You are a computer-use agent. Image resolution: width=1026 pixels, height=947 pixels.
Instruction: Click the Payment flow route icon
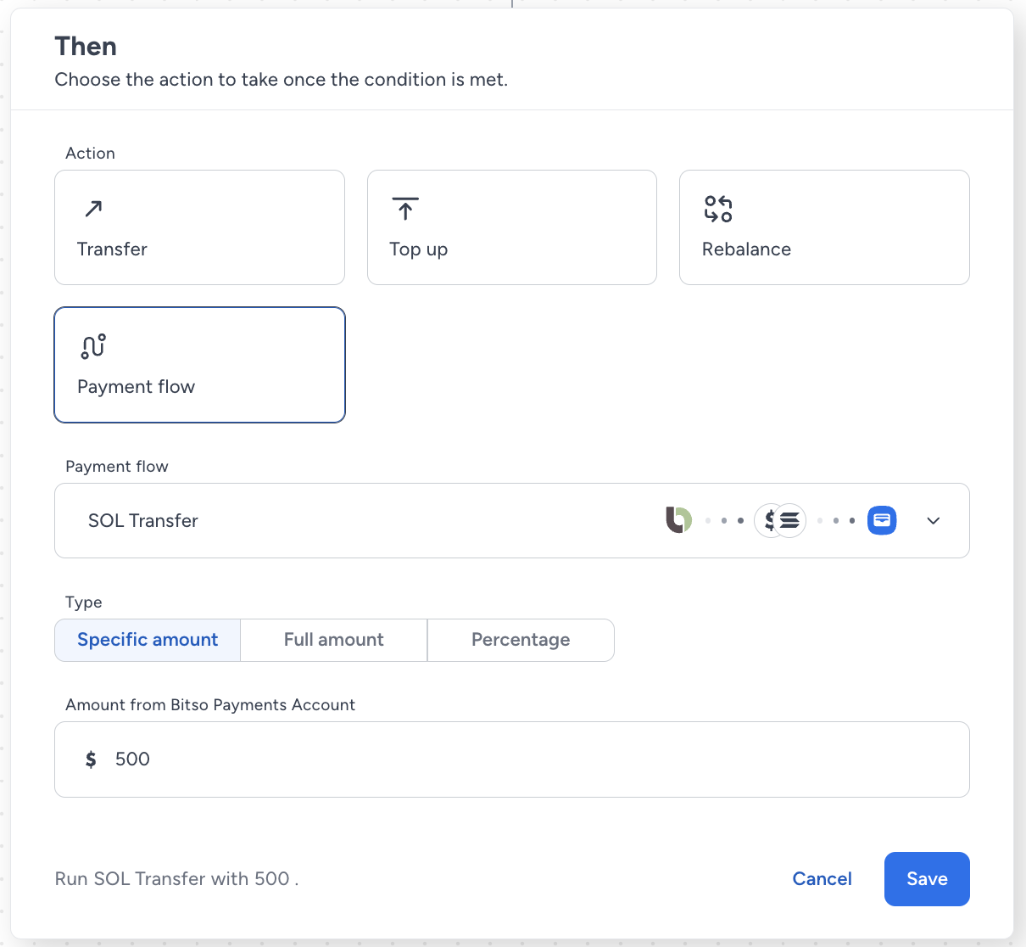[93, 345]
